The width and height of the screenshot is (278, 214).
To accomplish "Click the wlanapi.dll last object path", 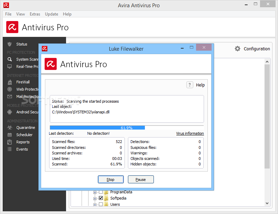I will [81, 112].
